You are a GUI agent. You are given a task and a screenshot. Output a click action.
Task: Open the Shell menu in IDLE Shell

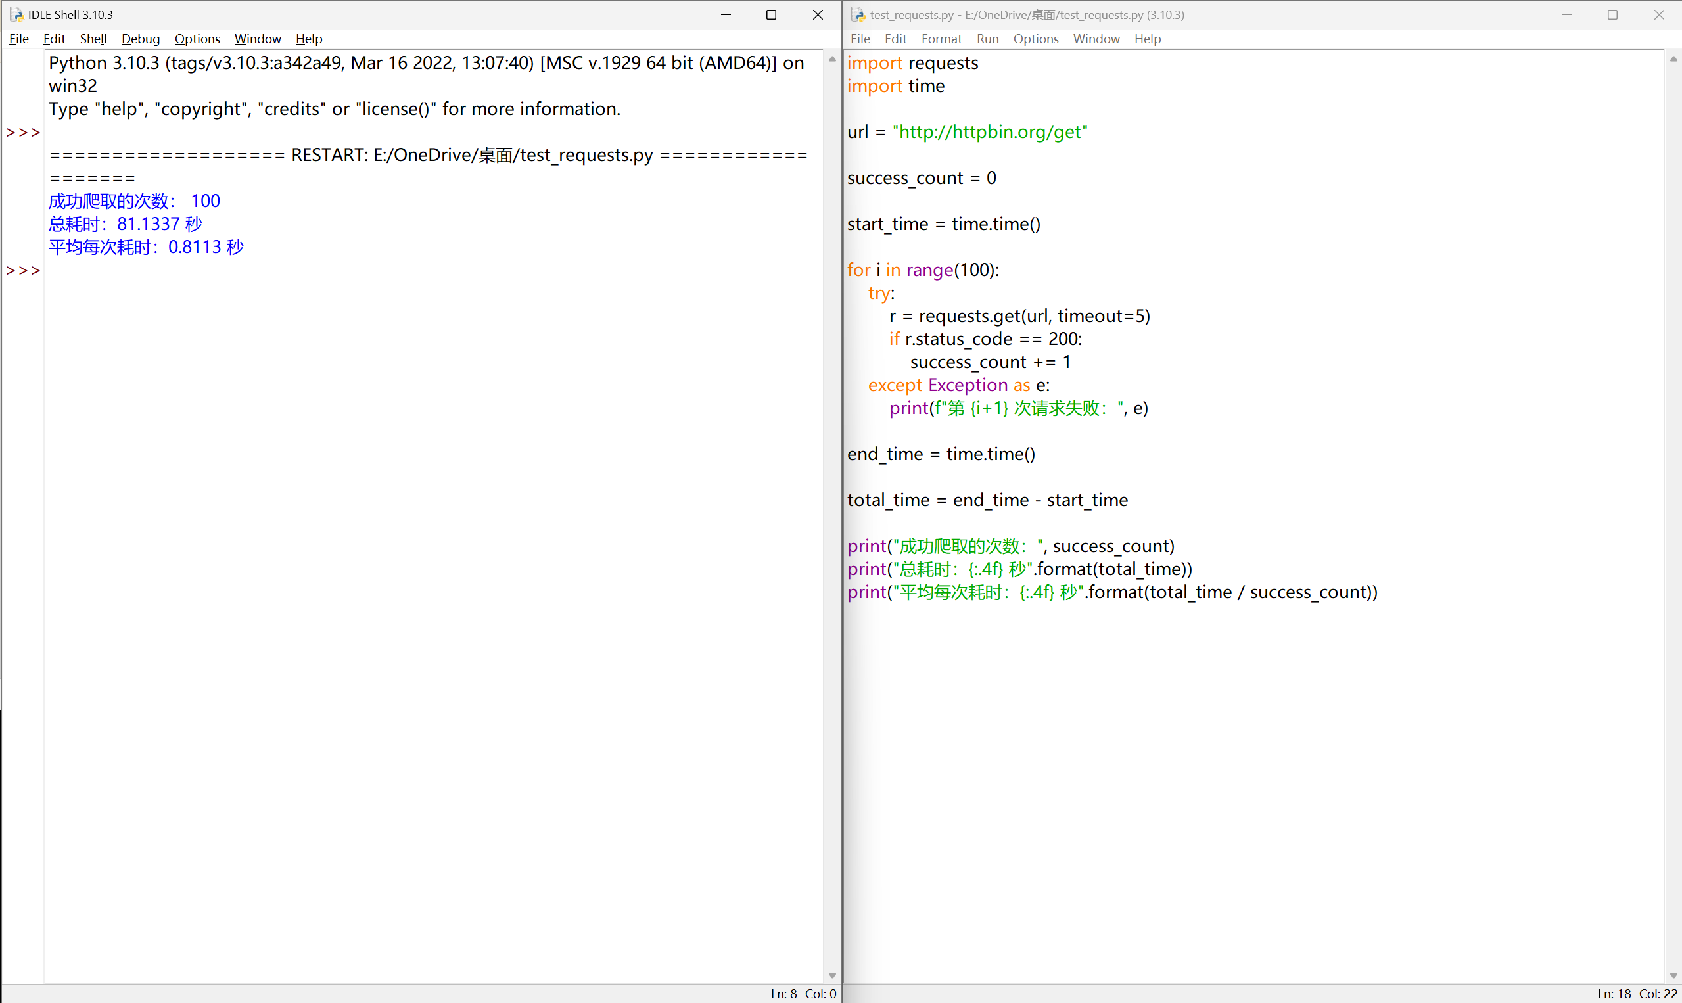[93, 39]
